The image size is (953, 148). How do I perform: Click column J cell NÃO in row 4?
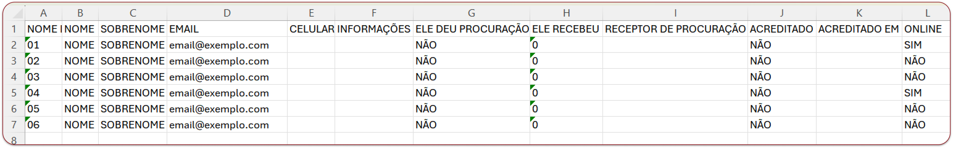(x=761, y=77)
